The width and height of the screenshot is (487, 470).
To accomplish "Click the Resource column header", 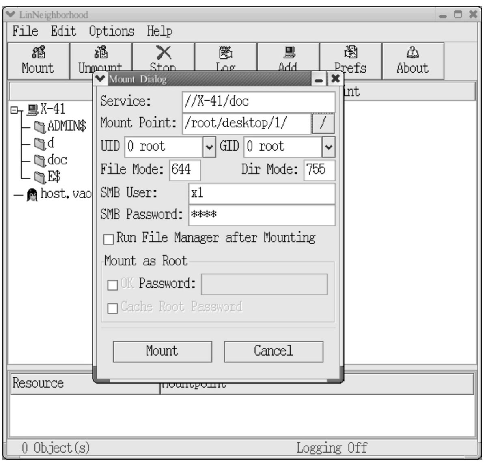I will click(x=85, y=383).
